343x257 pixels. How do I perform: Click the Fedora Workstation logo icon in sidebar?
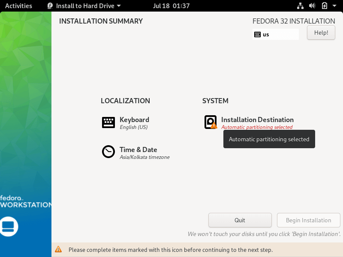[x=8, y=227]
